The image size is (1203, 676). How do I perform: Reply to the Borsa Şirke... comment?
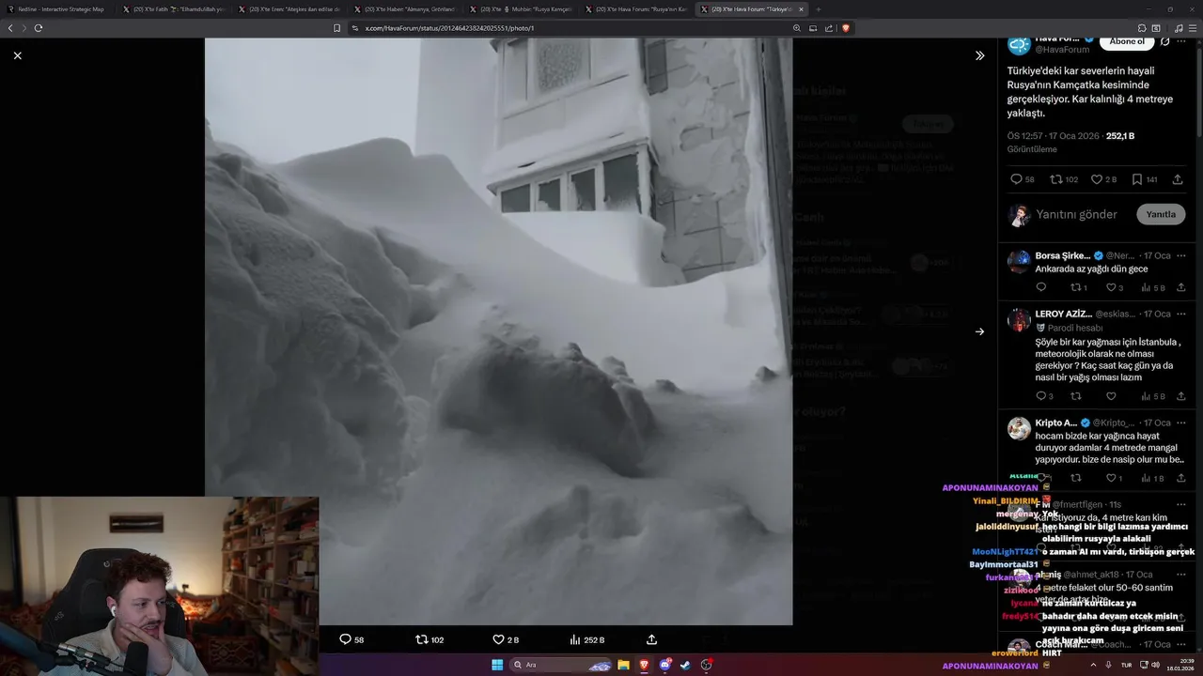coord(1040,287)
